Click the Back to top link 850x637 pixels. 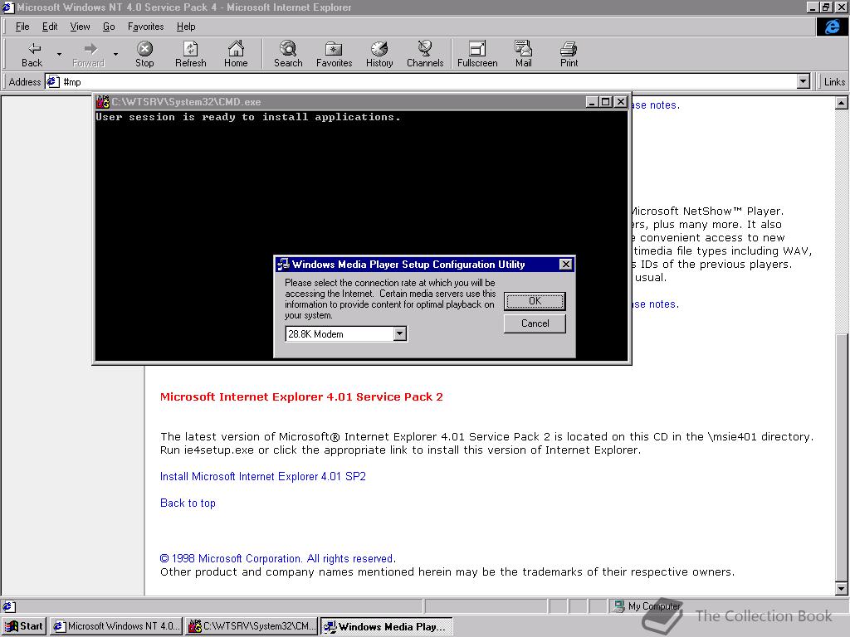point(188,503)
